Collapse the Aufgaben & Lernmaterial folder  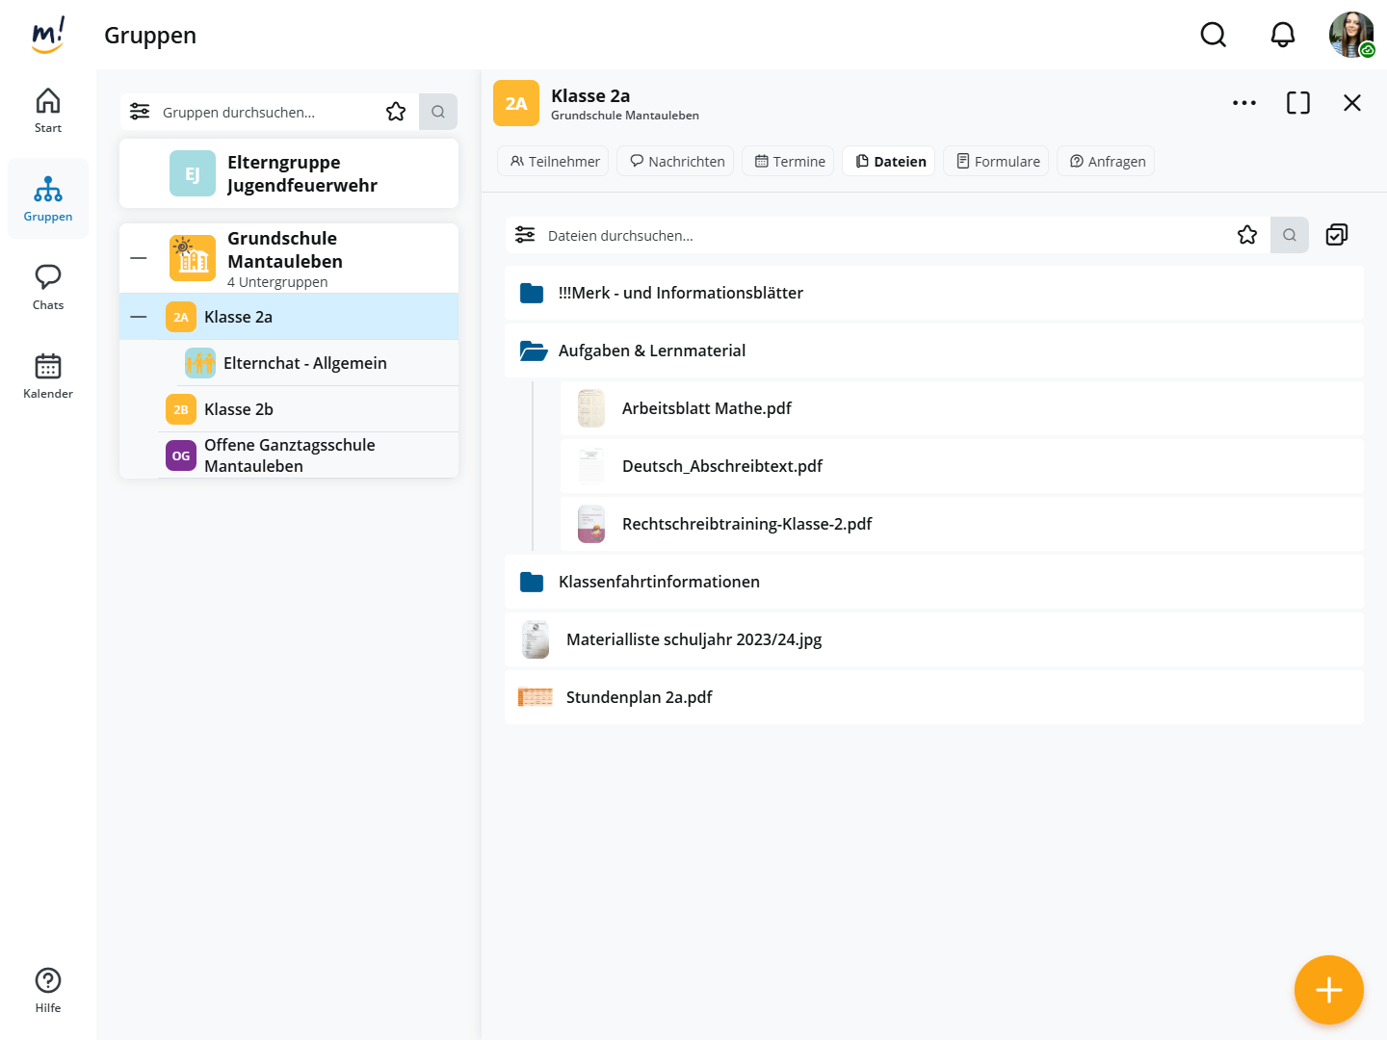(x=533, y=351)
